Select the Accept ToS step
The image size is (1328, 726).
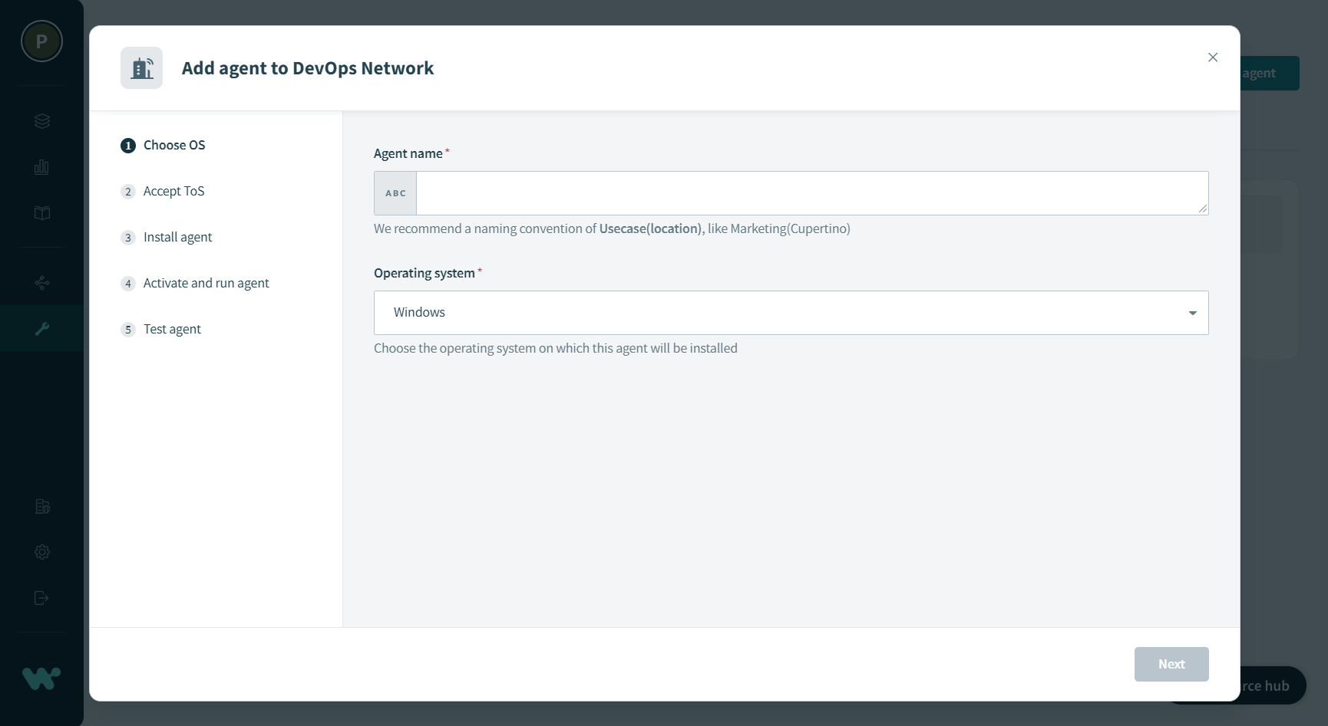[x=173, y=191]
